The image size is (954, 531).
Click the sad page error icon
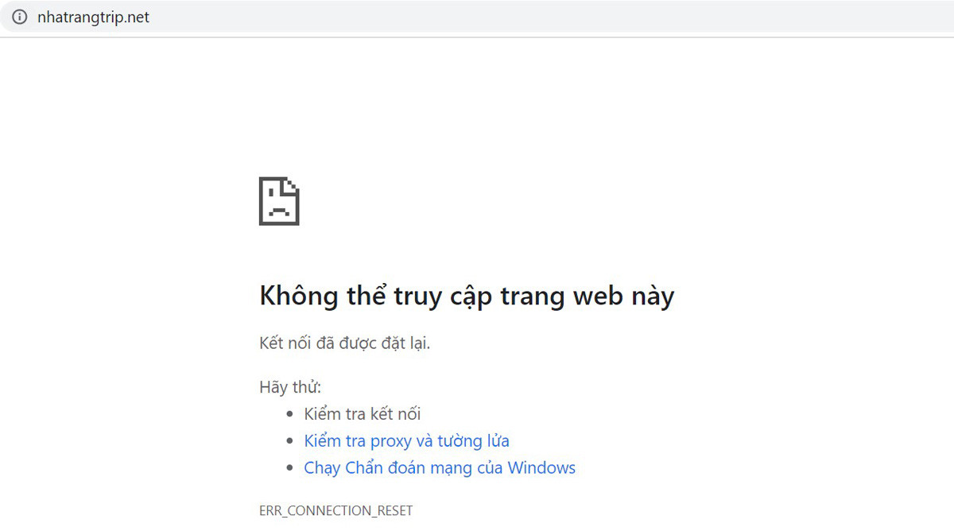279,201
